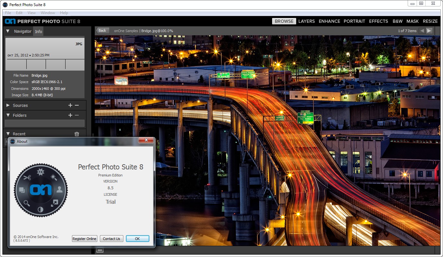Viewport: 443px width, 257px height.
Task: Click the filmstrip view icon below the preview
Action: (100, 250)
